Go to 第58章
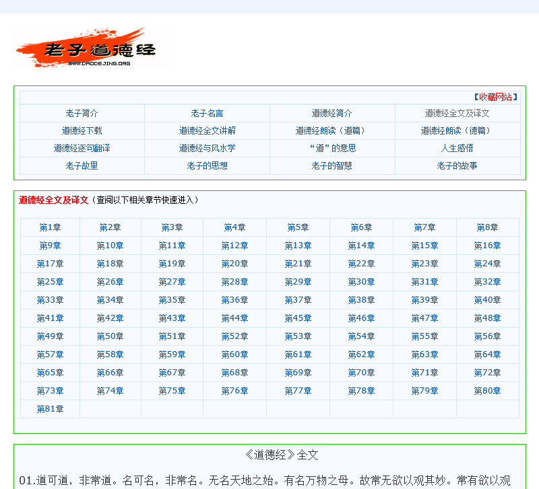Image resolution: width=539 pixels, height=489 pixels. click(x=110, y=355)
